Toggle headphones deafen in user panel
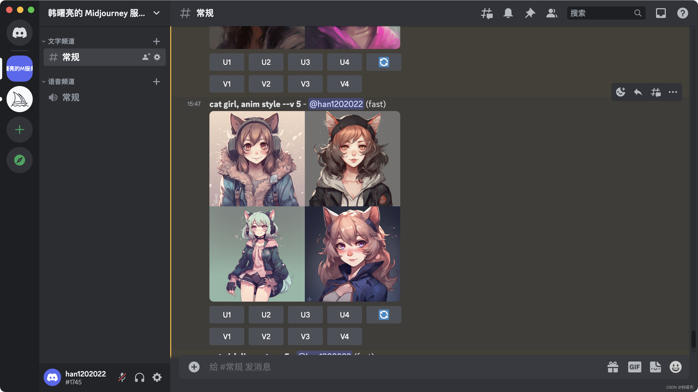The height and width of the screenshot is (392, 698). [139, 378]
